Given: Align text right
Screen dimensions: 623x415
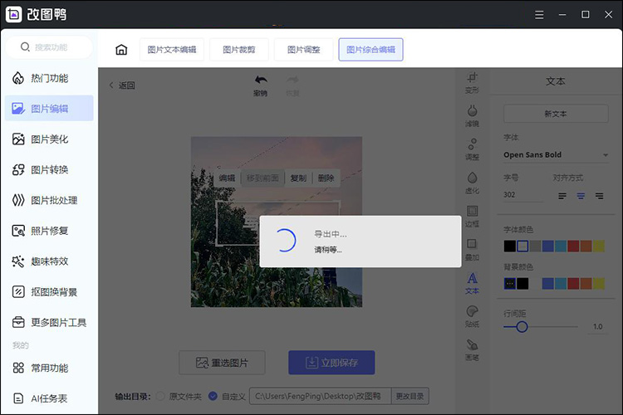Looking at the screenshot, I should pyautogui.click(x=599, y=196).
